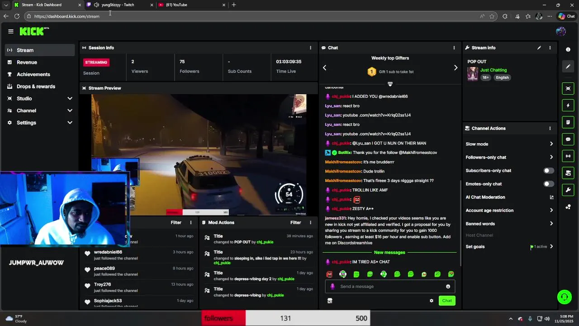Screen dimensions: 579x326
Task: Click the activity feed Filter button
Action: (176, 222)
